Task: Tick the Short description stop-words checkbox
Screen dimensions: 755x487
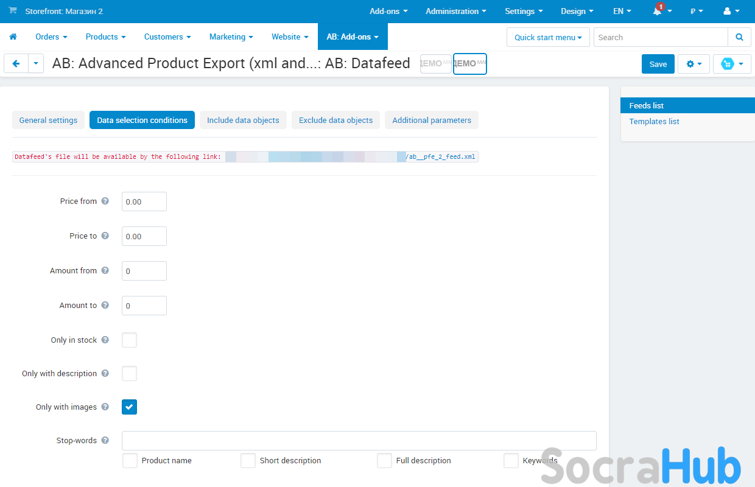Action: [x=248, y=461]
